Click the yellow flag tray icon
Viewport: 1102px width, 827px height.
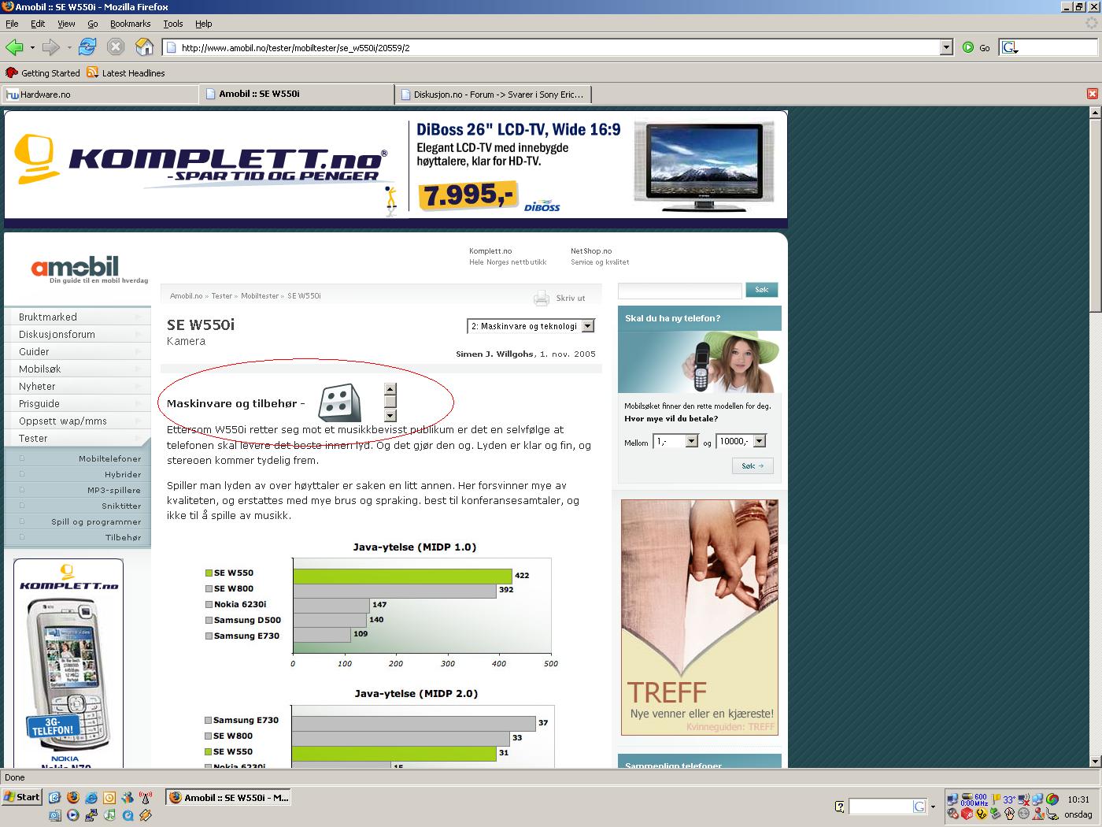996,799
